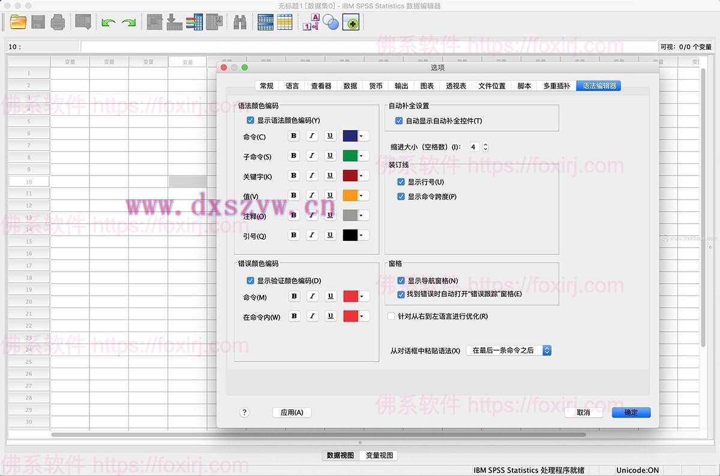The width and height of the screenshot is (720, 476).
Task: Open color dropdown arrow for 注释(O)
Action: click(x=362, y=215)
